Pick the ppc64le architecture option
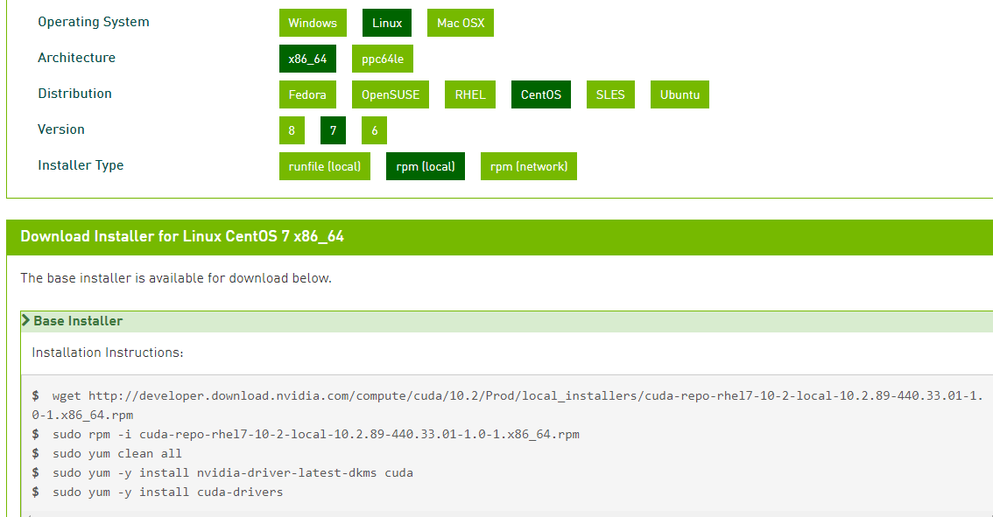 point(383,59)
